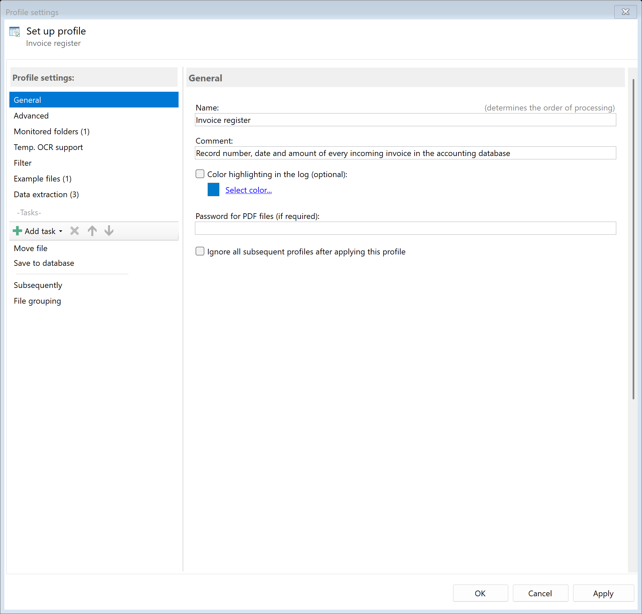Click the green plus Add task icon

pyautogui.click(x=17, y=231)
